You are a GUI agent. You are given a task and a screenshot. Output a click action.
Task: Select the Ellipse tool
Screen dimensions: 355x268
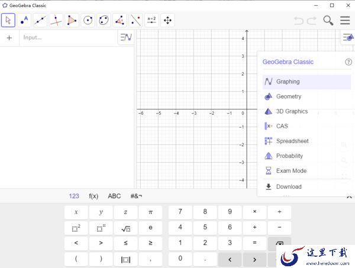[x=104, y=20]
